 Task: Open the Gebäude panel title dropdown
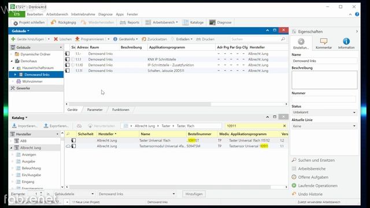click(x=21, y=31)
